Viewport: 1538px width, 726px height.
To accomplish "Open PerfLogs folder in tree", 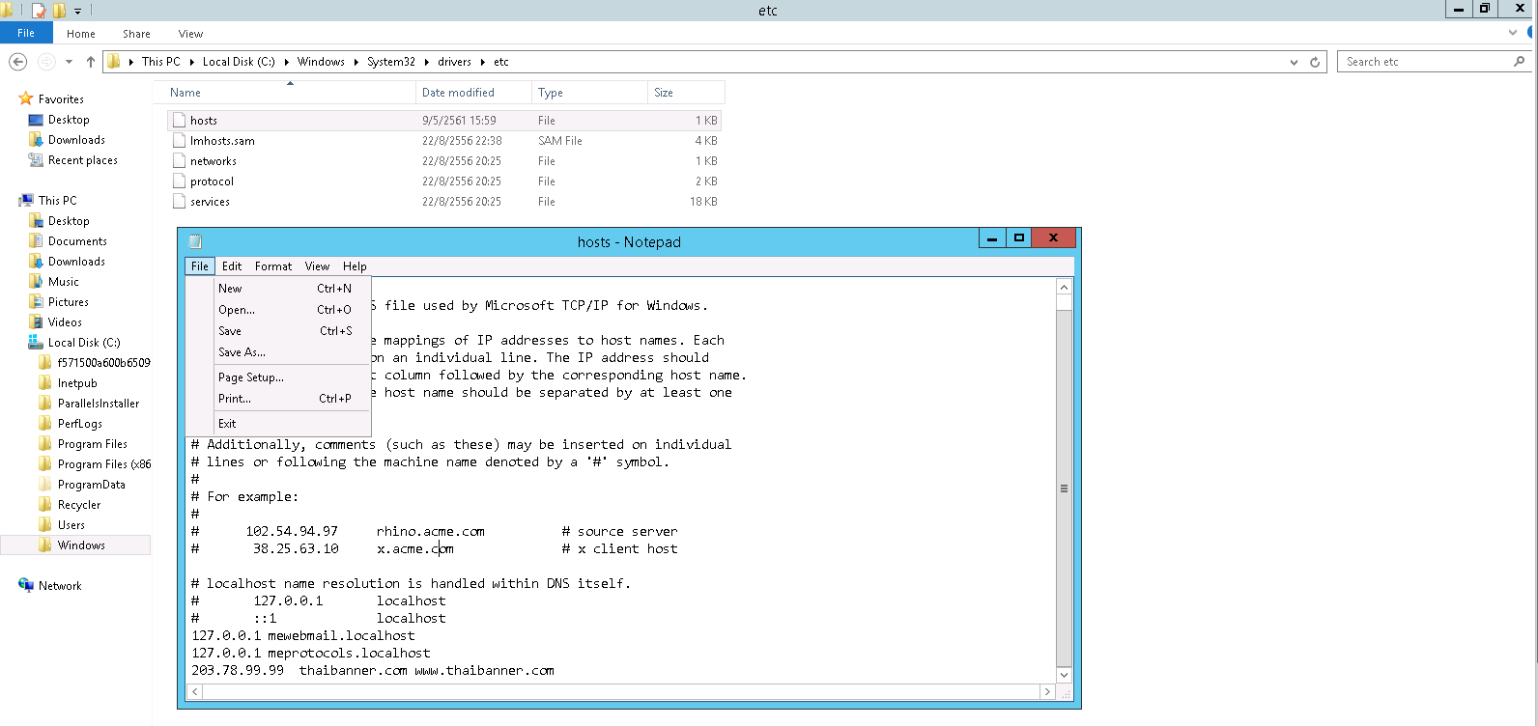I will click(x=80, y=424).
